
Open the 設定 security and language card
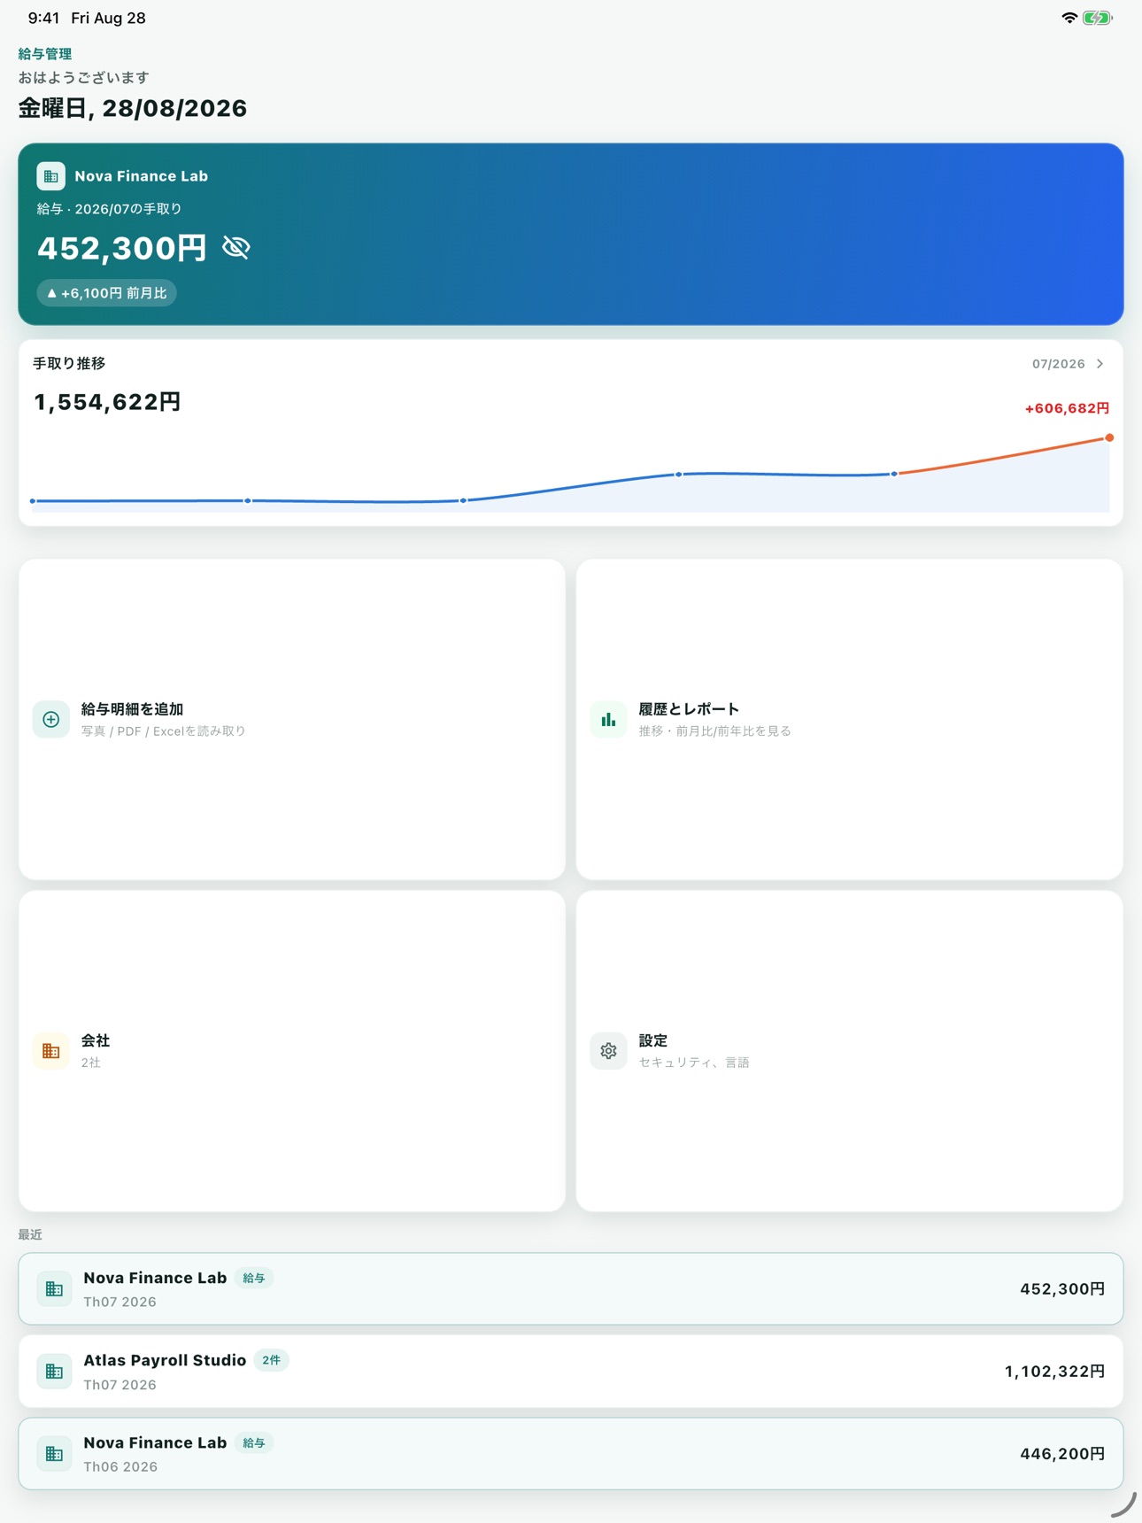[x=849, y=1051]
